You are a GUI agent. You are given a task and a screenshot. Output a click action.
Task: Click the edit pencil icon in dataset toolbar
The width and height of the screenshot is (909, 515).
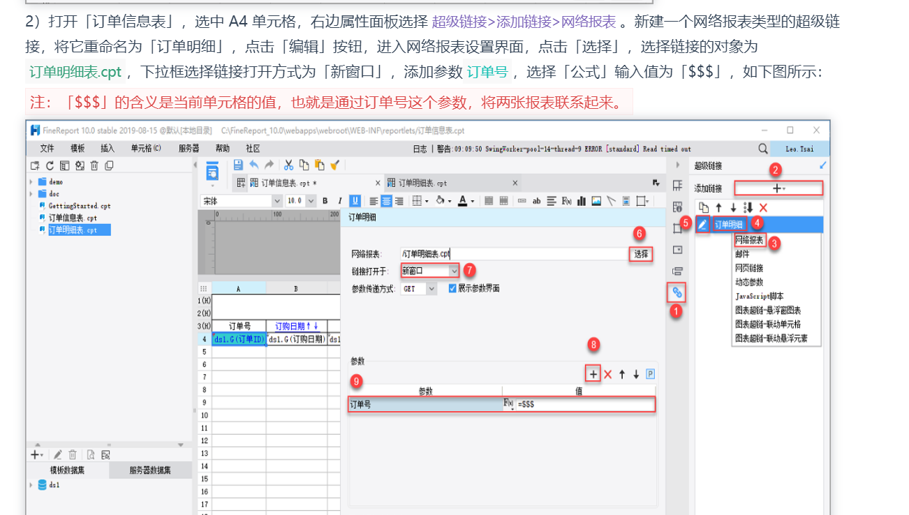point(58,454)
